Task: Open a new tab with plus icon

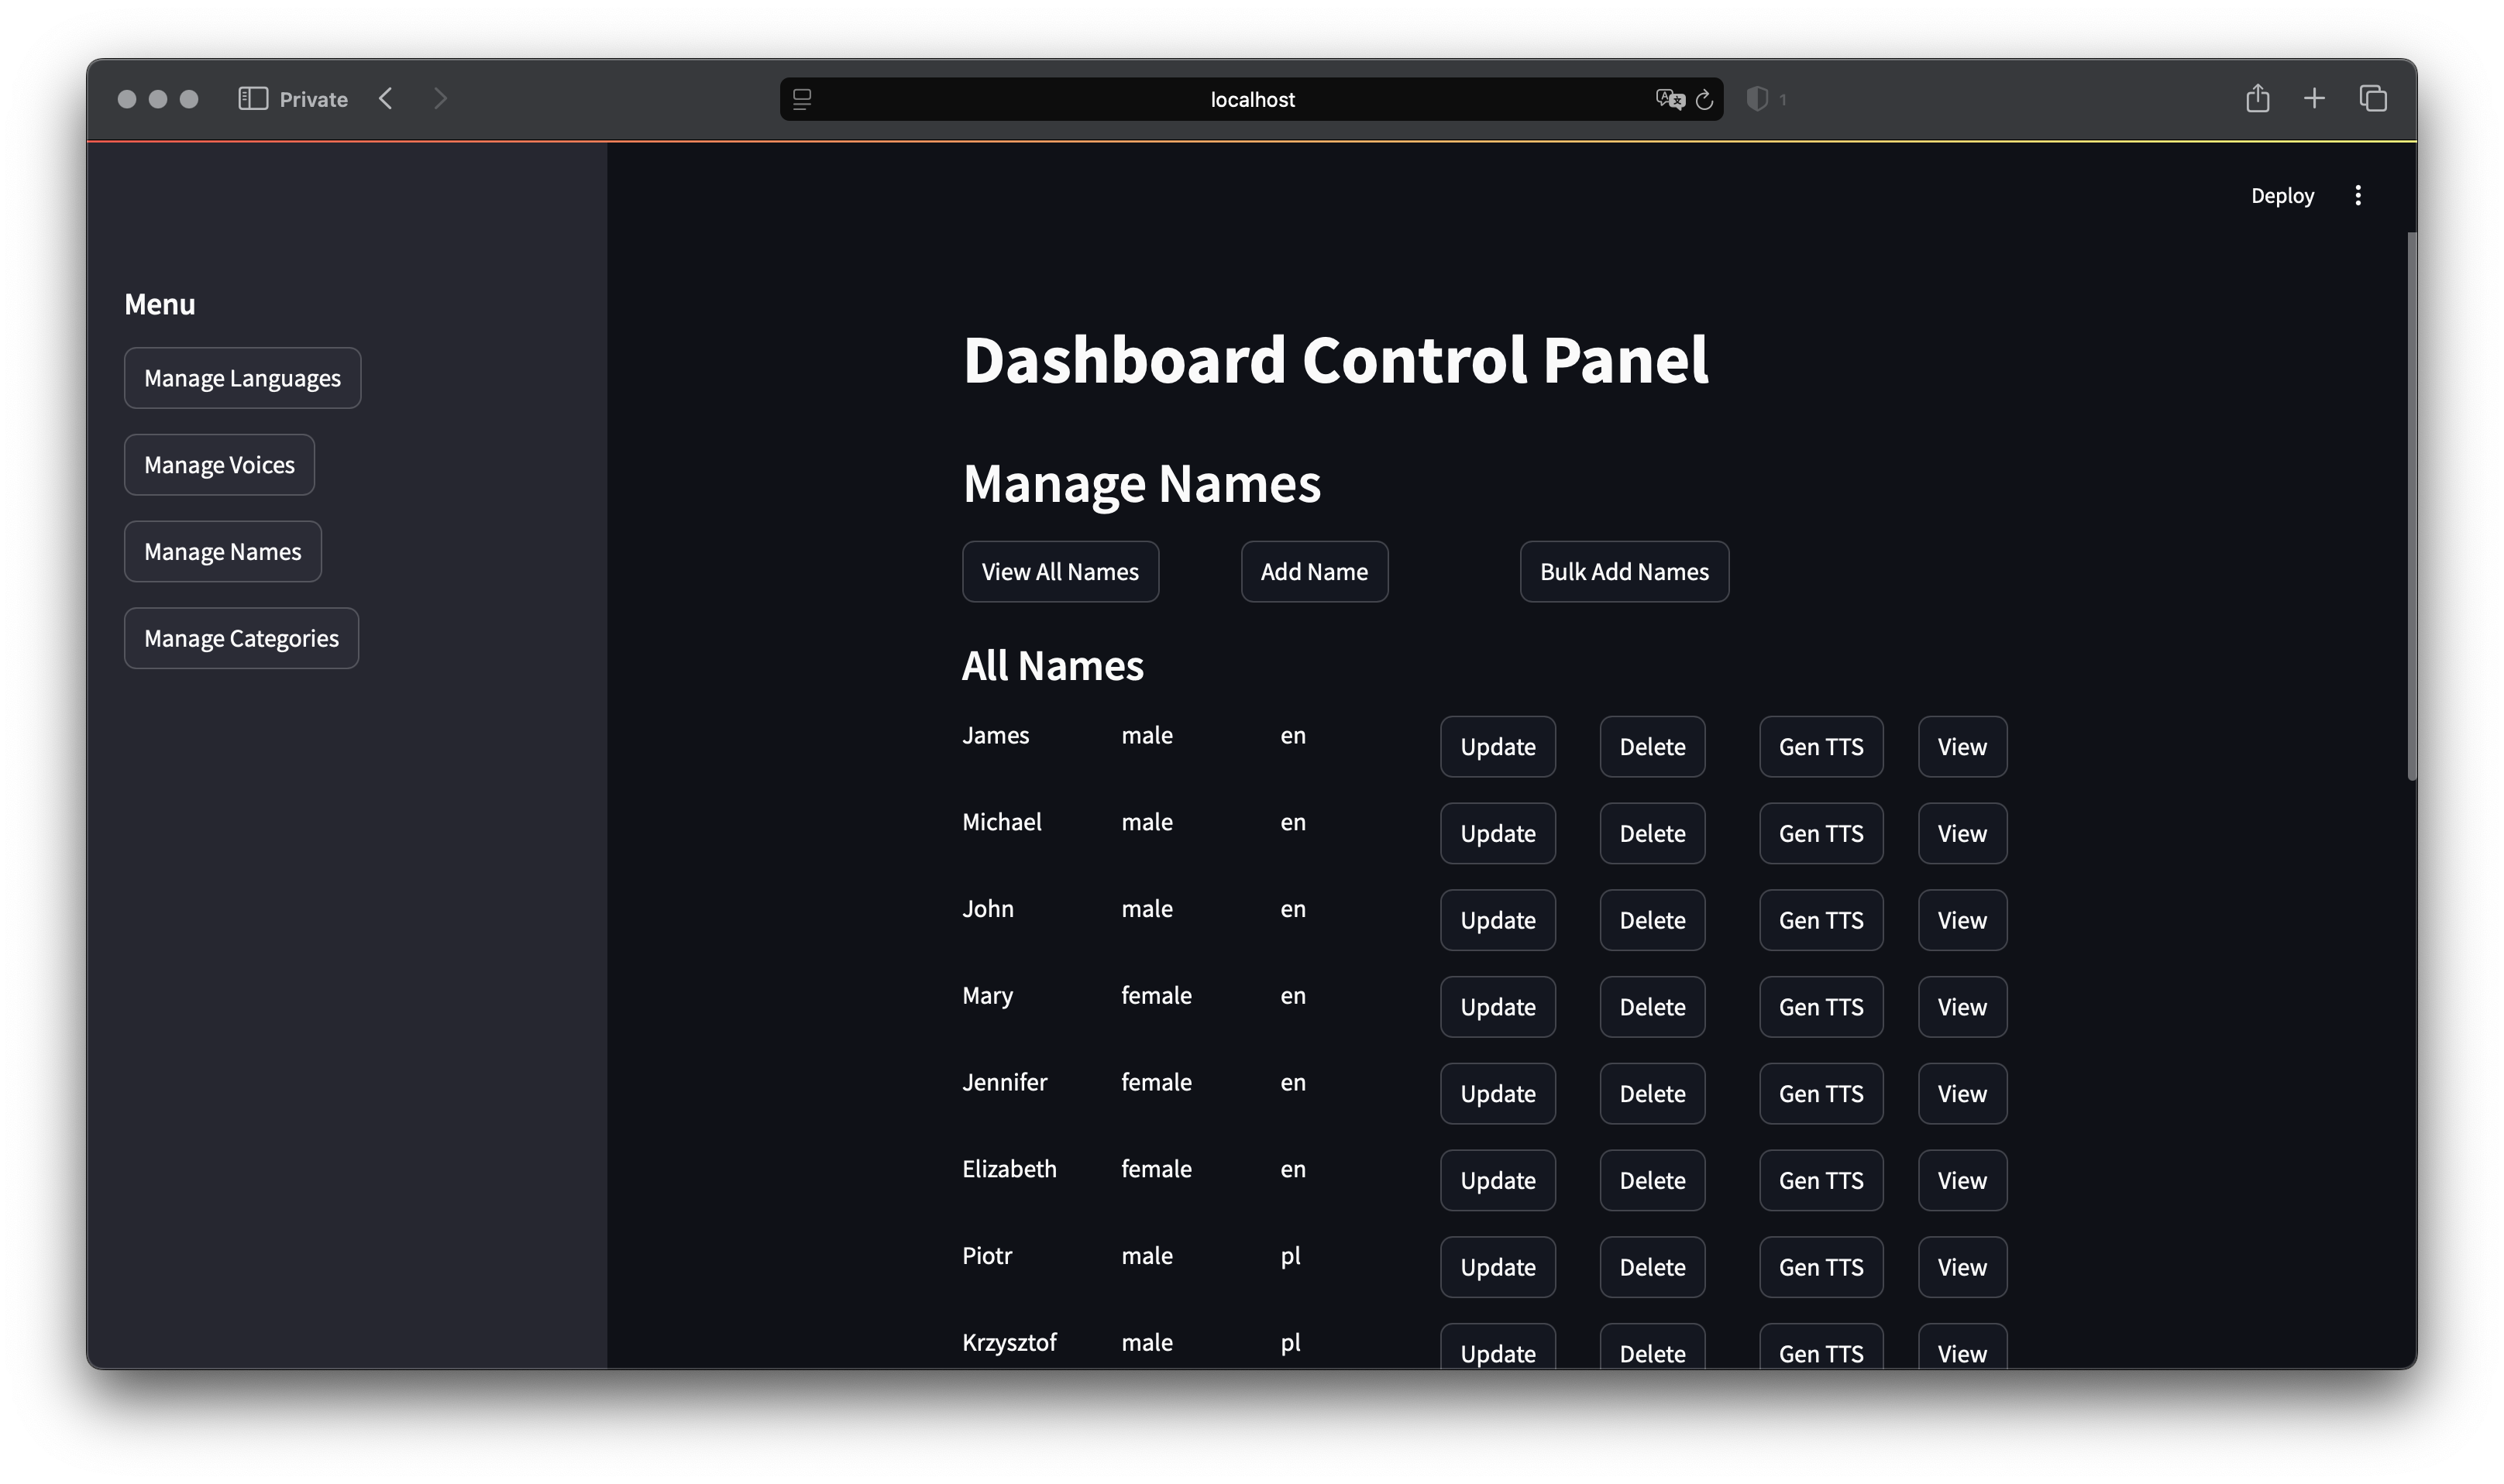Action: [x=2314, y=98]
